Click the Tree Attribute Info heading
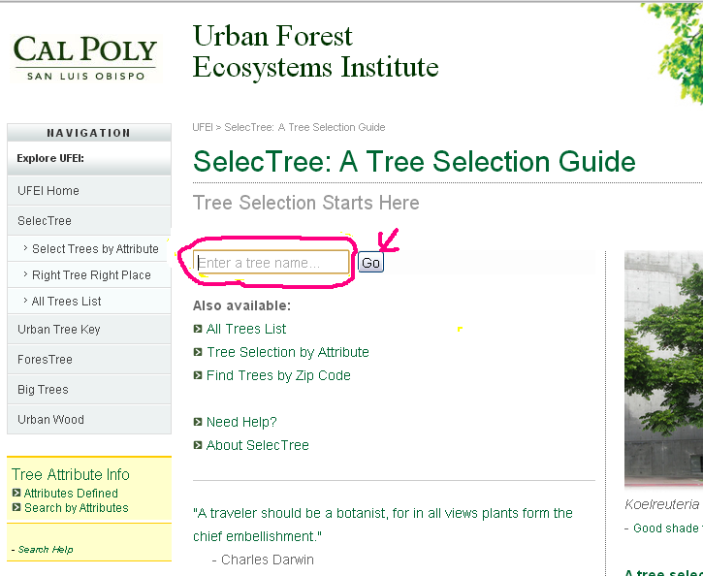Screen dimensions: 703x576 pos(71,474)
